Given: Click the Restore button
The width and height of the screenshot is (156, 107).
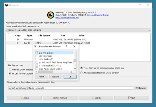Looking at the screenshot, I should (x=56, y=77).
